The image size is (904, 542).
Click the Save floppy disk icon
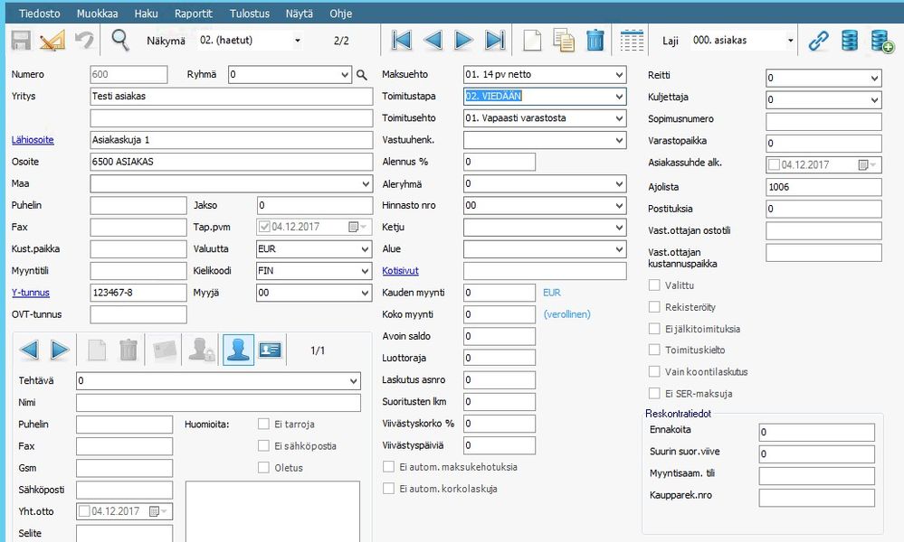(21, 41)
